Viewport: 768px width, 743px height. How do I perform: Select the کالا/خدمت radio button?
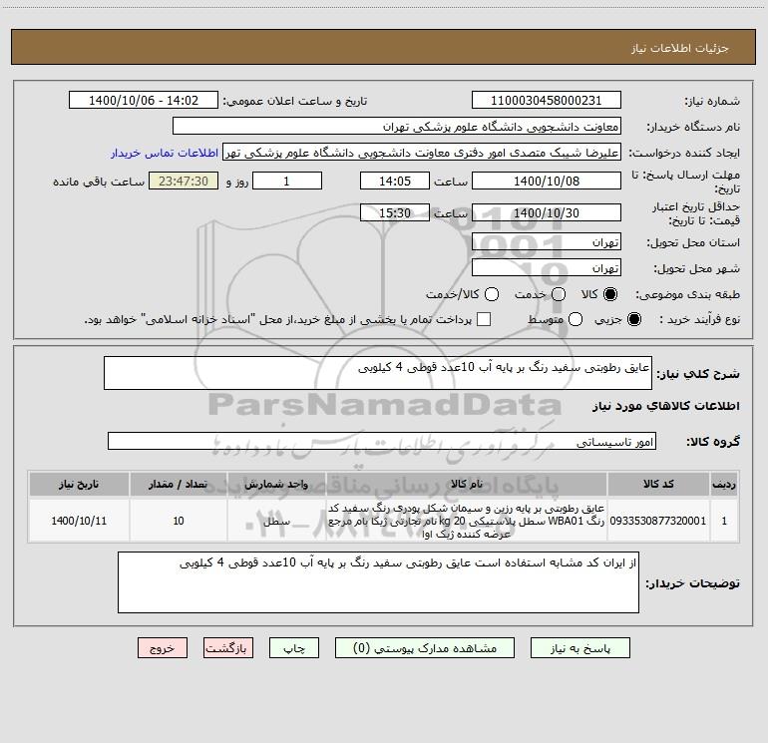(492, 294)
